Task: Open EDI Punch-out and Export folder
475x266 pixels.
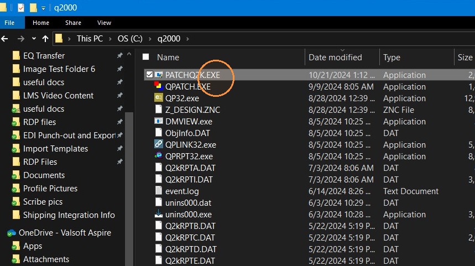Action: pyautogui.click(x=69, y=135)
